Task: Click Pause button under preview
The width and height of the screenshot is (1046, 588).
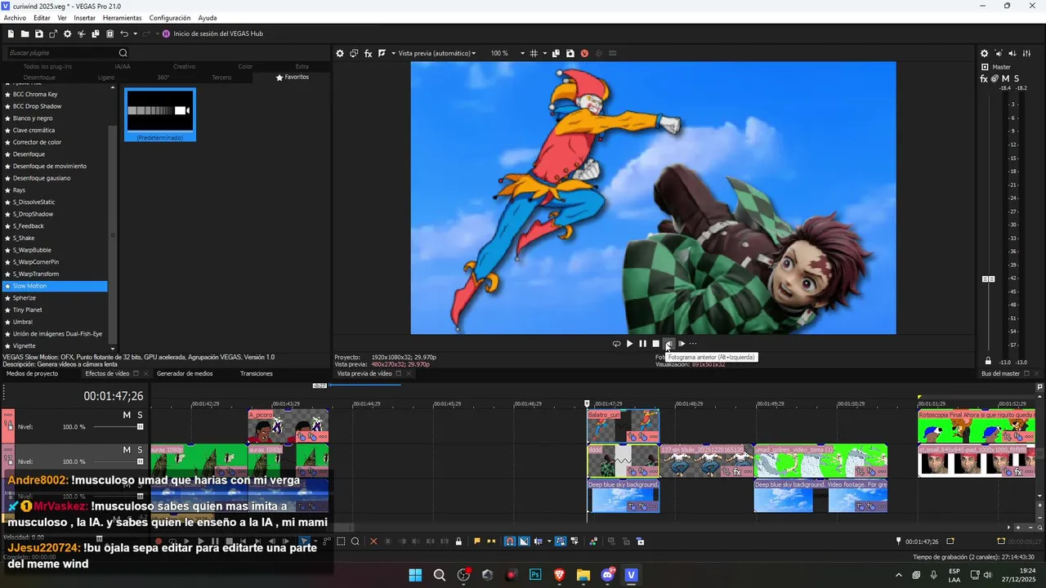Action: coord(642,344)
